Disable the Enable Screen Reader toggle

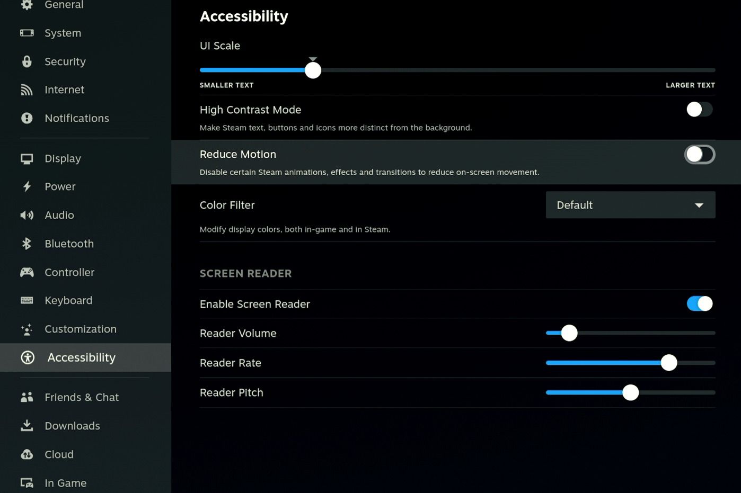click(x=699, y=303)
